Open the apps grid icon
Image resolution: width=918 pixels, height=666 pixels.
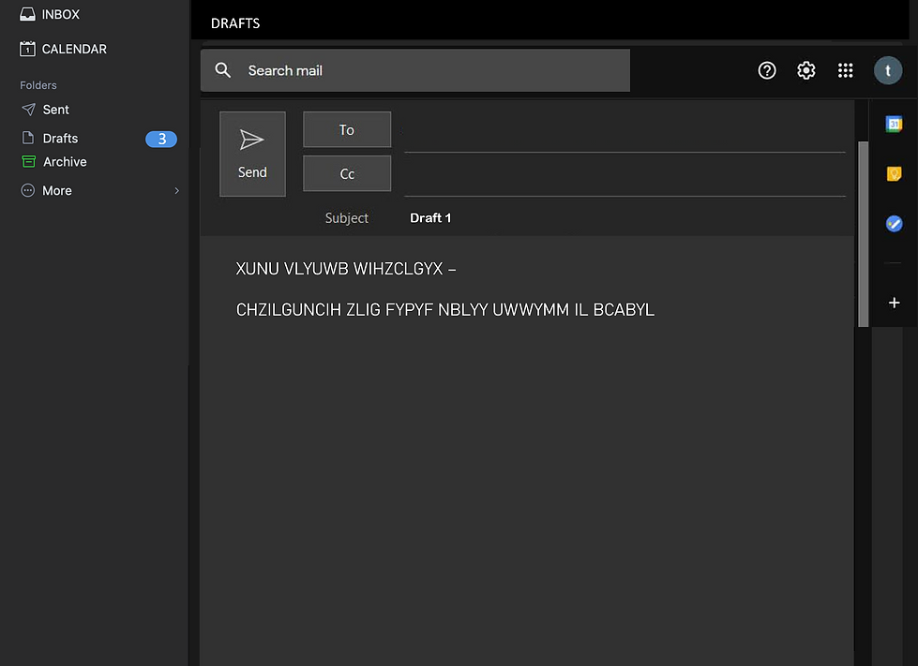(x=846, y=71)
